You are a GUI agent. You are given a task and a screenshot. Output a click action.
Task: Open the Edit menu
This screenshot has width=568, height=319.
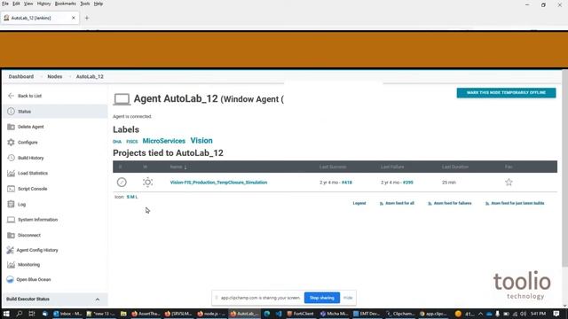tap(16, 4)
